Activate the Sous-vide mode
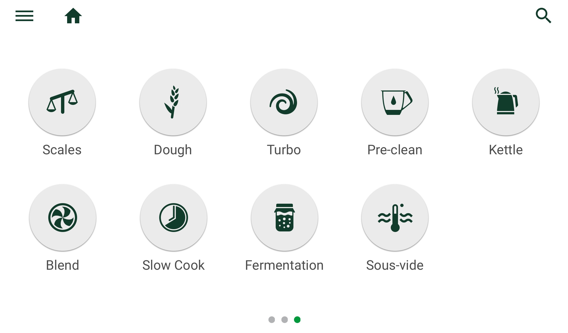 coord(395,218)
